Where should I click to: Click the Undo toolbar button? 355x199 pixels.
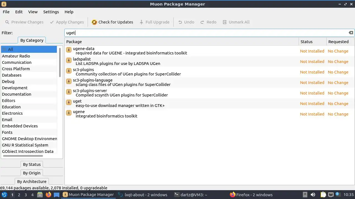(186, 22)
